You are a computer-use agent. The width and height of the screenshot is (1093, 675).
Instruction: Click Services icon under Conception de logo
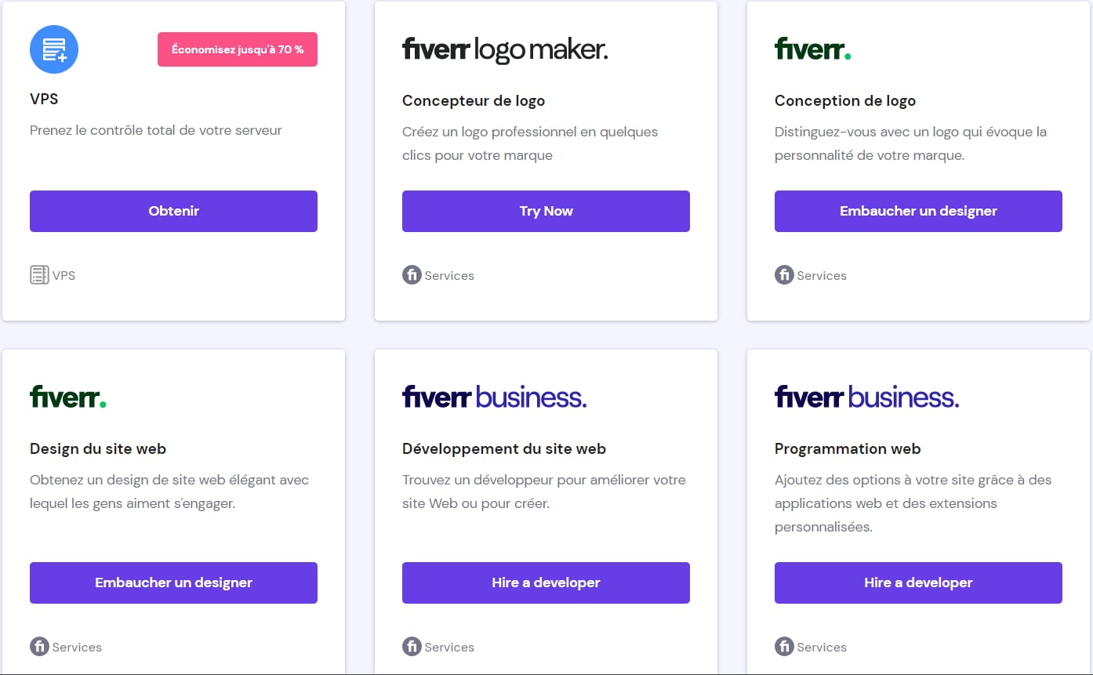pyautogui.click(x=784, y=275)
